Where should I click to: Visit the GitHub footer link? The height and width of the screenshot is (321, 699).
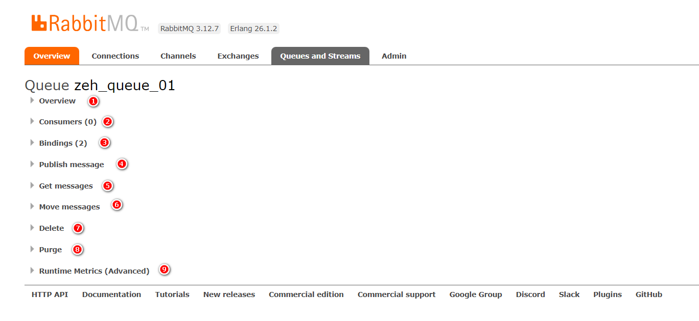click(648, 295)
